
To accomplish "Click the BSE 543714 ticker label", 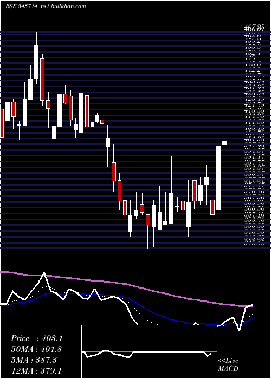I will [21, 6].
